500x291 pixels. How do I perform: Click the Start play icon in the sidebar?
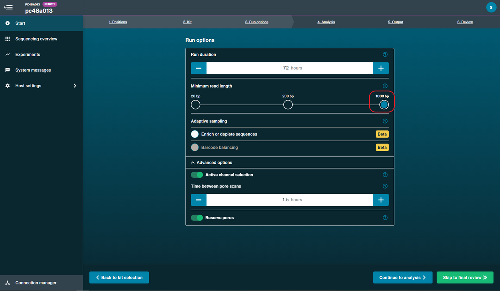point(7,23)
